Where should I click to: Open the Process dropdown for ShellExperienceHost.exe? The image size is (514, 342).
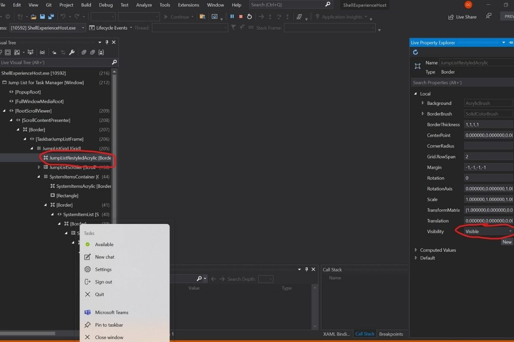(x=83, y=28)
